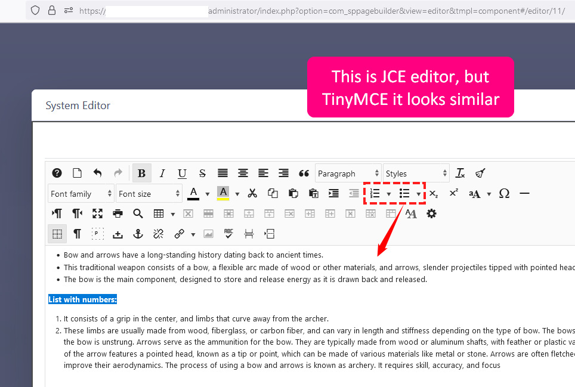Image resolution: width=575 pixels, height=387 pixels.
Task: Insert an anchor with the anchor icon
Action: [138, 234]
